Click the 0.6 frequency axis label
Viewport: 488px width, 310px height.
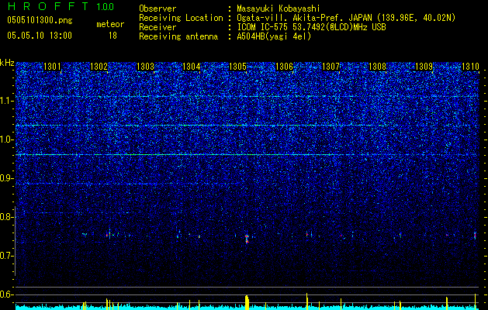click(7, 294)
